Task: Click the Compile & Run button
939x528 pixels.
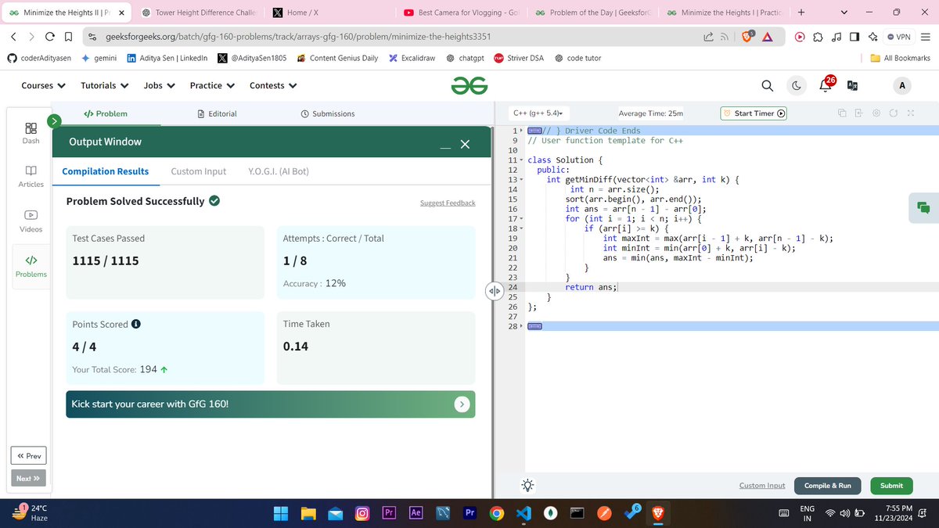Action: point(827,486)
